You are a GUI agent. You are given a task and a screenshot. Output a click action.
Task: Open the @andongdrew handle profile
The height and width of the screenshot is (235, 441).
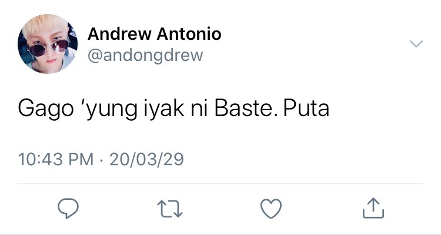pyautogui.click(x=145, y=55)
